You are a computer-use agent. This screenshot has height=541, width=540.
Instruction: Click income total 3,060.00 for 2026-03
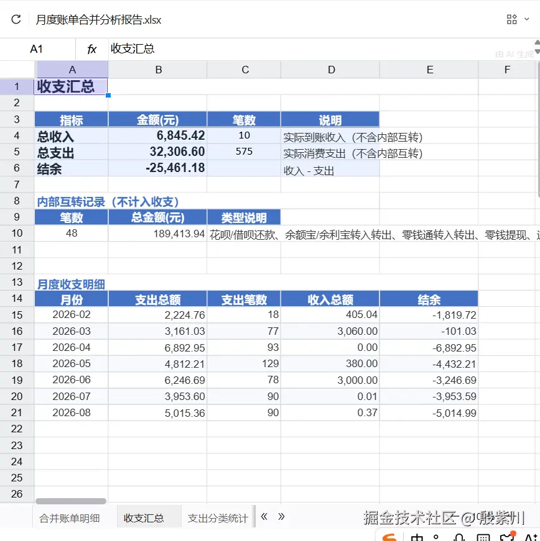(x=330, y=331)
